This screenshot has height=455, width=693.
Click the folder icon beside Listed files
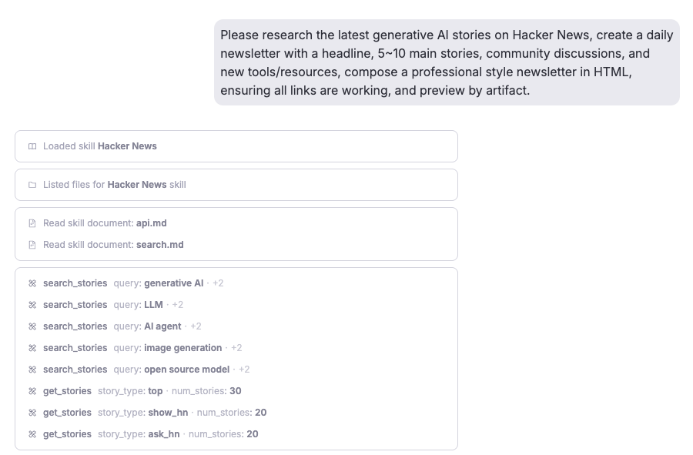point(32,185)
